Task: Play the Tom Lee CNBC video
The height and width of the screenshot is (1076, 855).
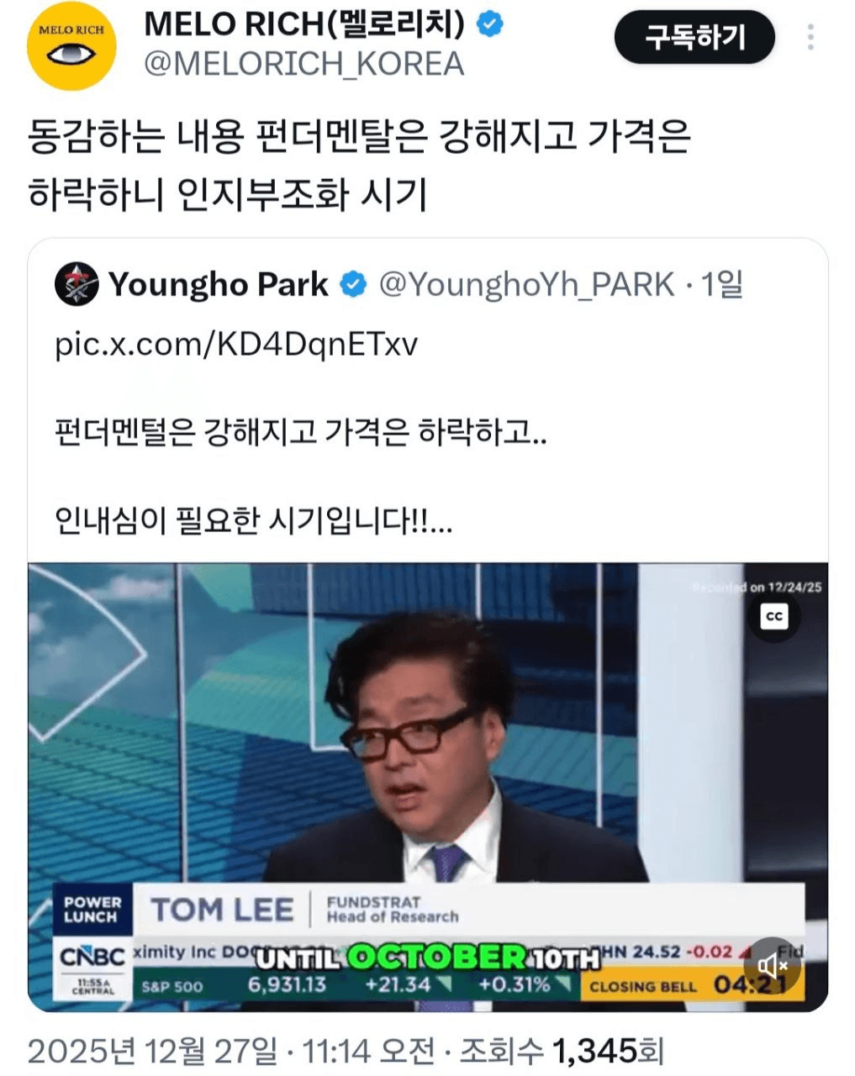Action: click(x=428, y=787)
